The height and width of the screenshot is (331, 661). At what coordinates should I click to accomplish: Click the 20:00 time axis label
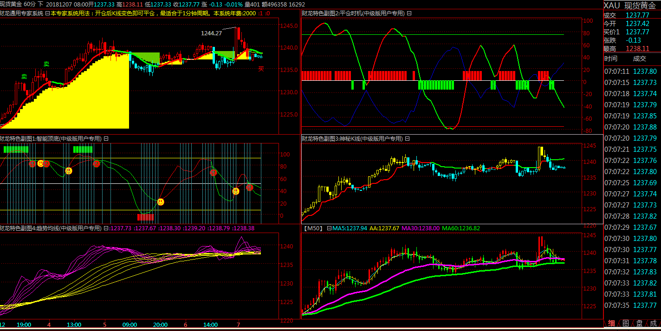coord(160,325)
